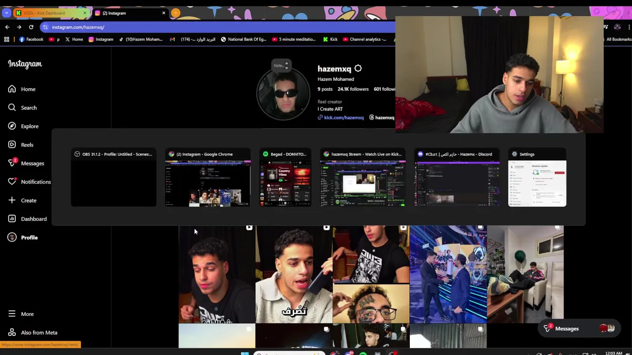Open the Gmail (174) inbox bookmark
This screenshot has width=632, height=355.
pos(193,39)
